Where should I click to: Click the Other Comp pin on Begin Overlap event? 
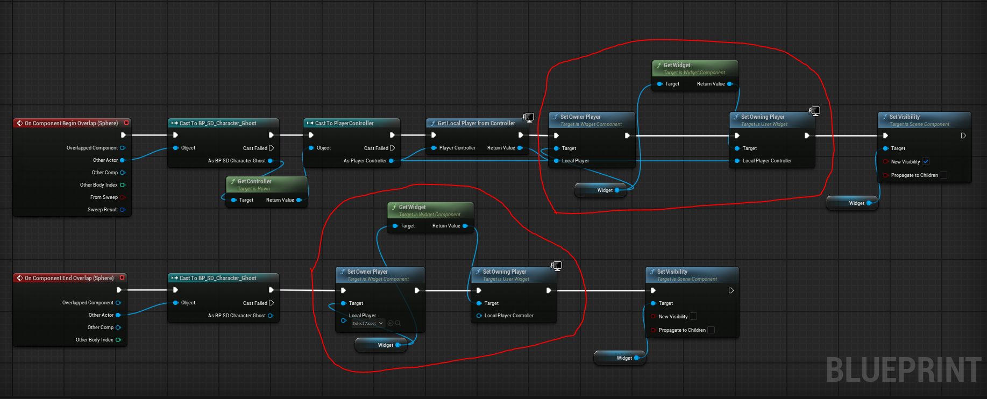pyautogui.click(x=123, y=173)
